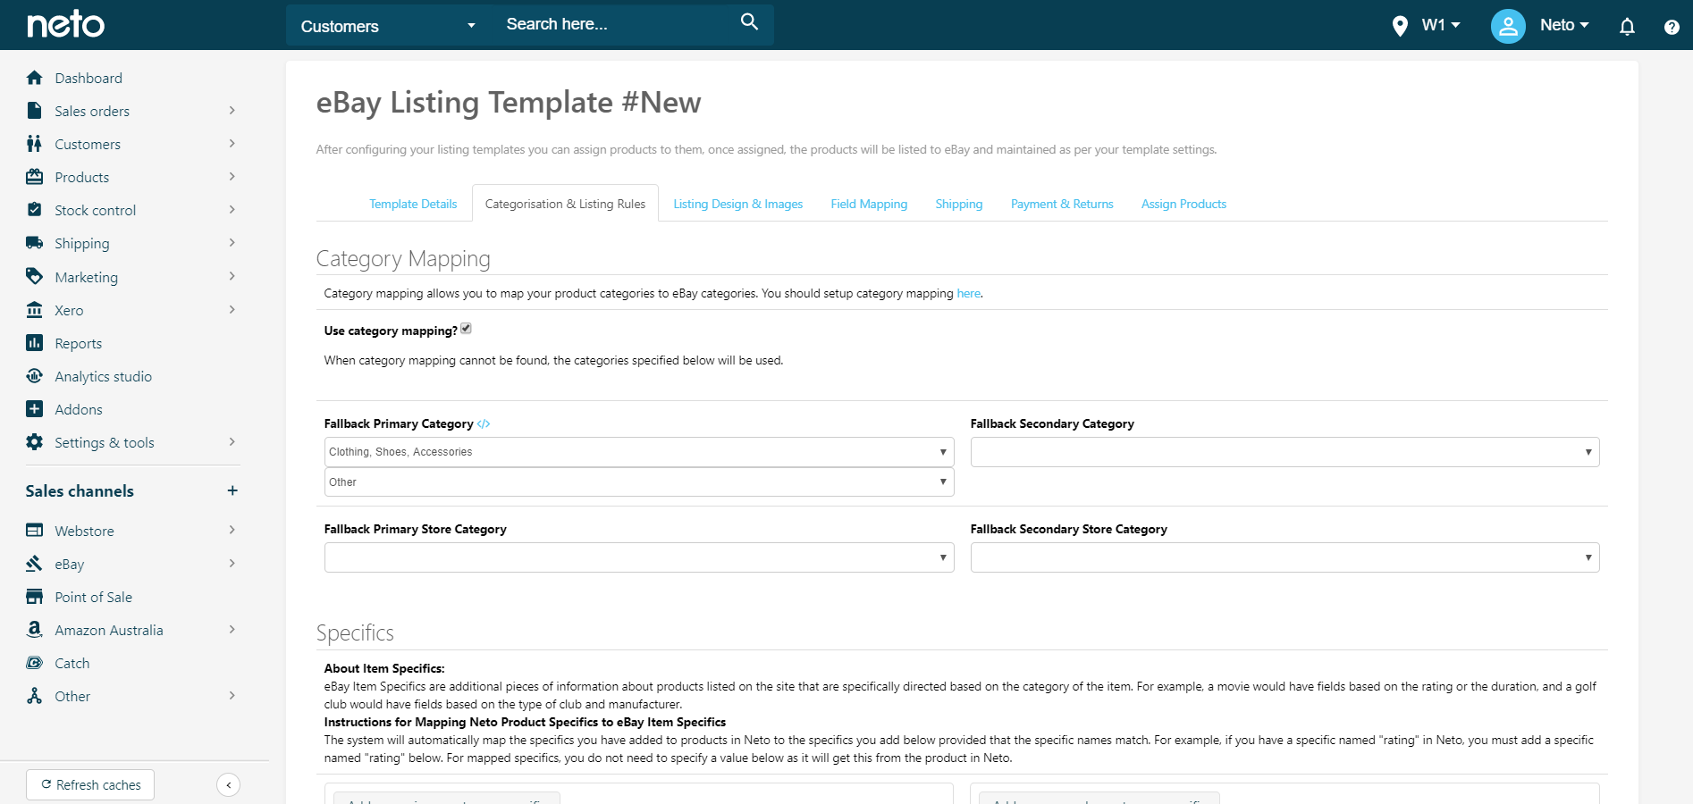Viewport: 1693px width, 804px height.
Task: Collapse the sidebar with arrow button
Action: [x=228, y=785]
